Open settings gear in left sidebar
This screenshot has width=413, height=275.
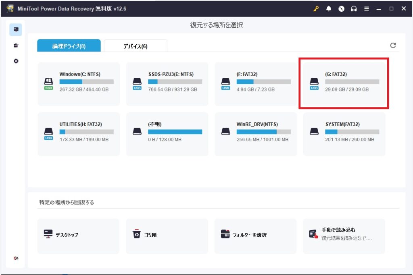(16, 61)
